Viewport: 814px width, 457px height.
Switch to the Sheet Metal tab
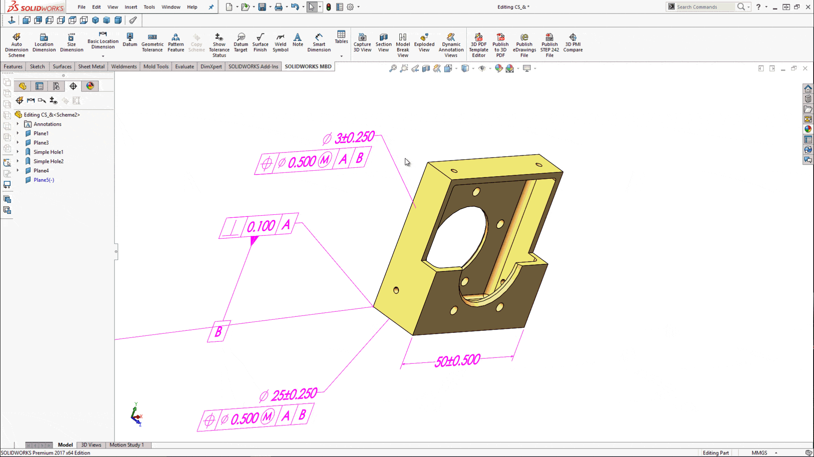coord(91,66)
